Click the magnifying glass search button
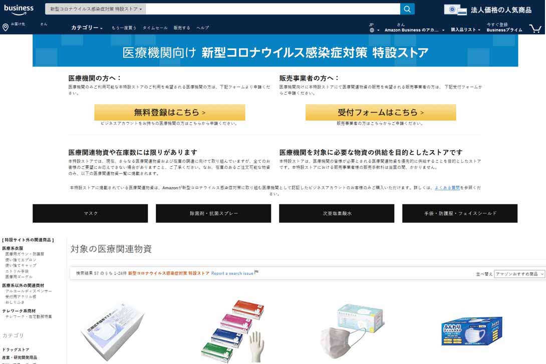The image size is (546, 364). click(407, 9)
